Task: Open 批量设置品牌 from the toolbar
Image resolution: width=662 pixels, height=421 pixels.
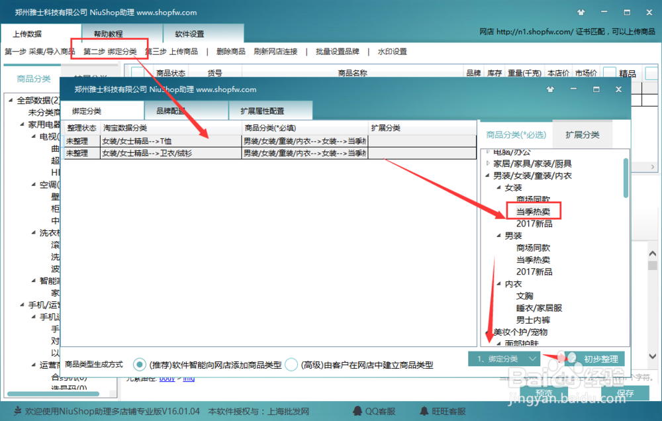Action: click(338, 52)
